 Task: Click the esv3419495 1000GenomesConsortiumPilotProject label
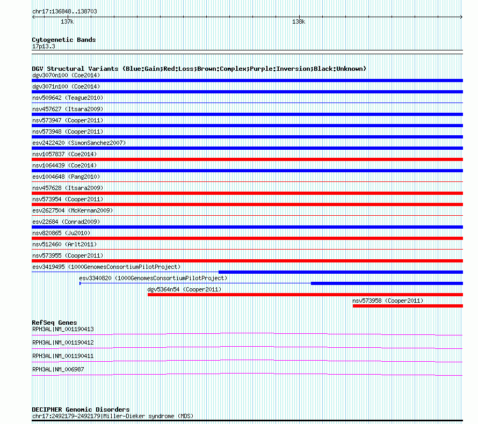coord(106,267)
